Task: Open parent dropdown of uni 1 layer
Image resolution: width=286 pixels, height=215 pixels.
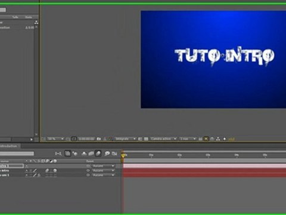Action: 103,175
